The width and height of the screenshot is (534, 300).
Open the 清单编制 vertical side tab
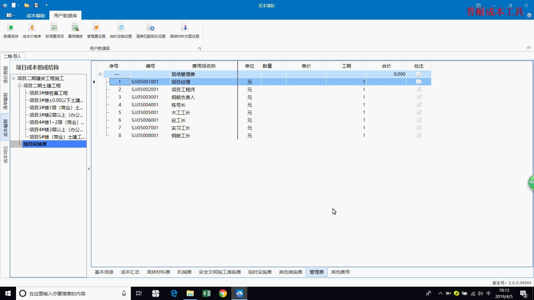click(5, 101)
